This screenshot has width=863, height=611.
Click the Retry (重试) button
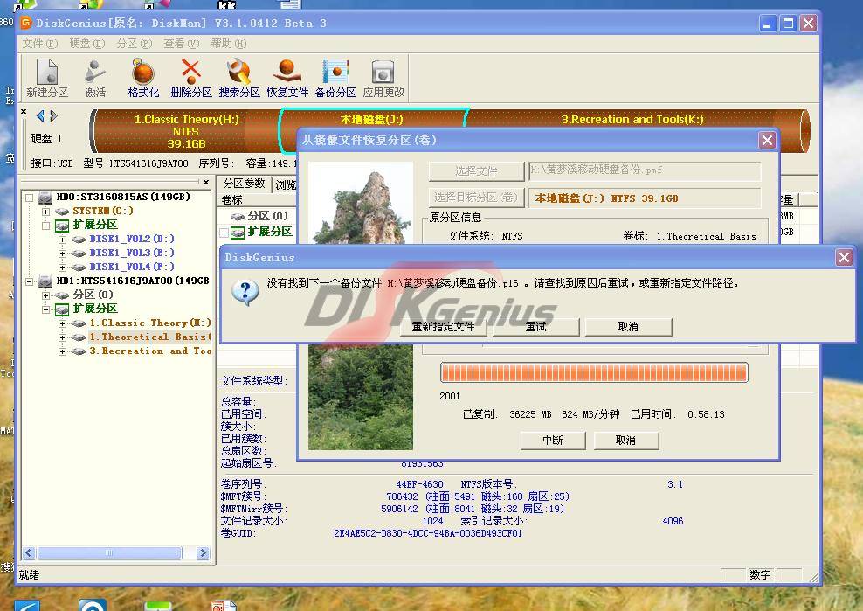(x=536, y=327)
